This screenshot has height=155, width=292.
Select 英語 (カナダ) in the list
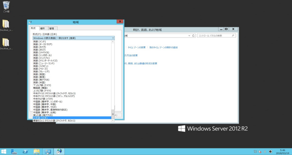pyautogui.click(x=72, y=47)
